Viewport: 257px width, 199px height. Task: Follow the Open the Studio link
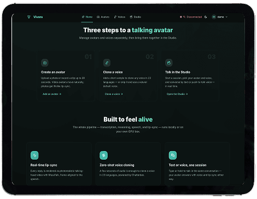pos(177,94)
